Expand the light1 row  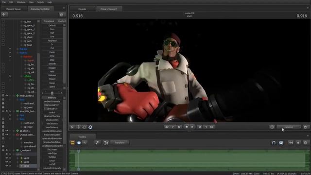pyautogui.click(x=10, y=158)
